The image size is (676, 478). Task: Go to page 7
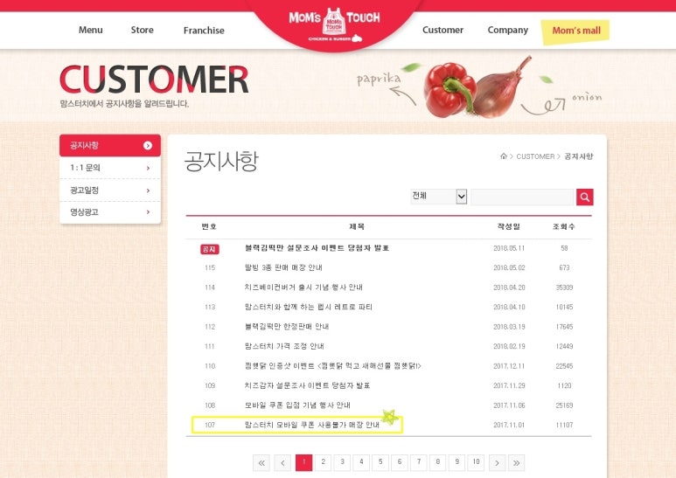point(419,462)
